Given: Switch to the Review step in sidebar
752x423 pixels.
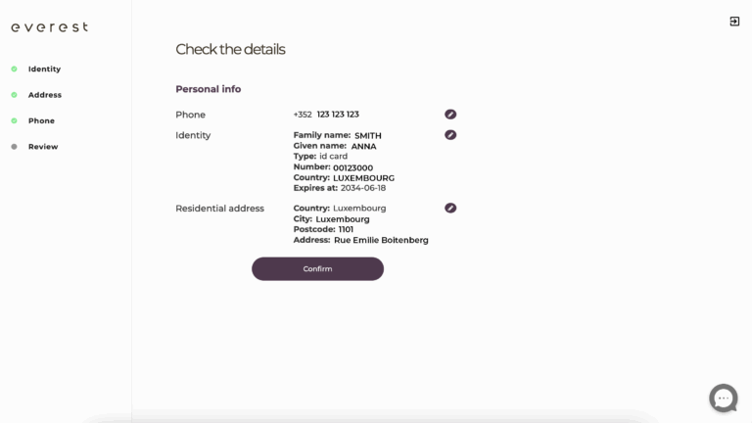Looking at the screenshot, I should coord(43,147).
